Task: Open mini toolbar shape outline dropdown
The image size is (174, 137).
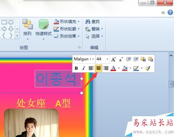Action: (x=142, y=68)
